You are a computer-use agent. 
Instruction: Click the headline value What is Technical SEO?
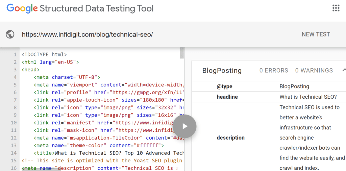[308, 97]
